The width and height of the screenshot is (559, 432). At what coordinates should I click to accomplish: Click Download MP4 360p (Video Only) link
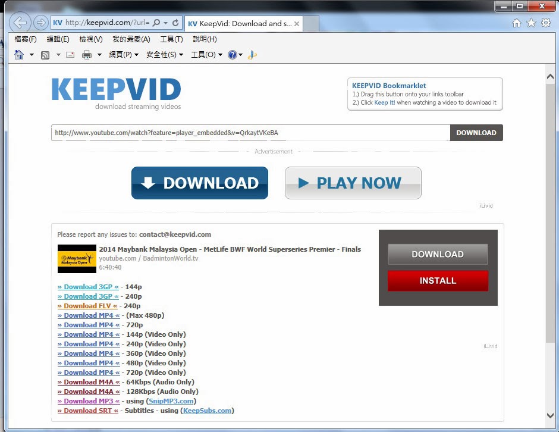coord(89,353)
